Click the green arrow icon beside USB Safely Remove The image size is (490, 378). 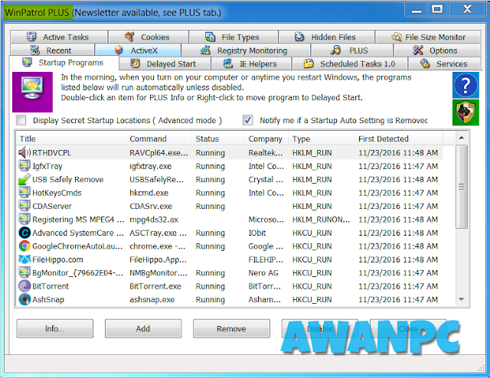point(24,180)
